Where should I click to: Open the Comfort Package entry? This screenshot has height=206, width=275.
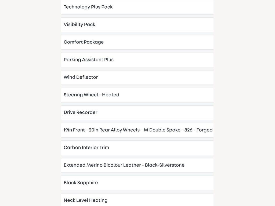pyautogui.click(x=137, y=42)
